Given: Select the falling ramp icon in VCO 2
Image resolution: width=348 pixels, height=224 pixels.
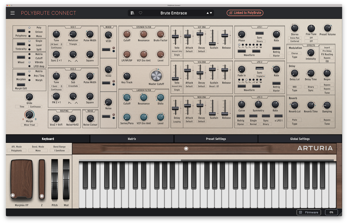Looking at the screenshot, I should coord(70,102).
